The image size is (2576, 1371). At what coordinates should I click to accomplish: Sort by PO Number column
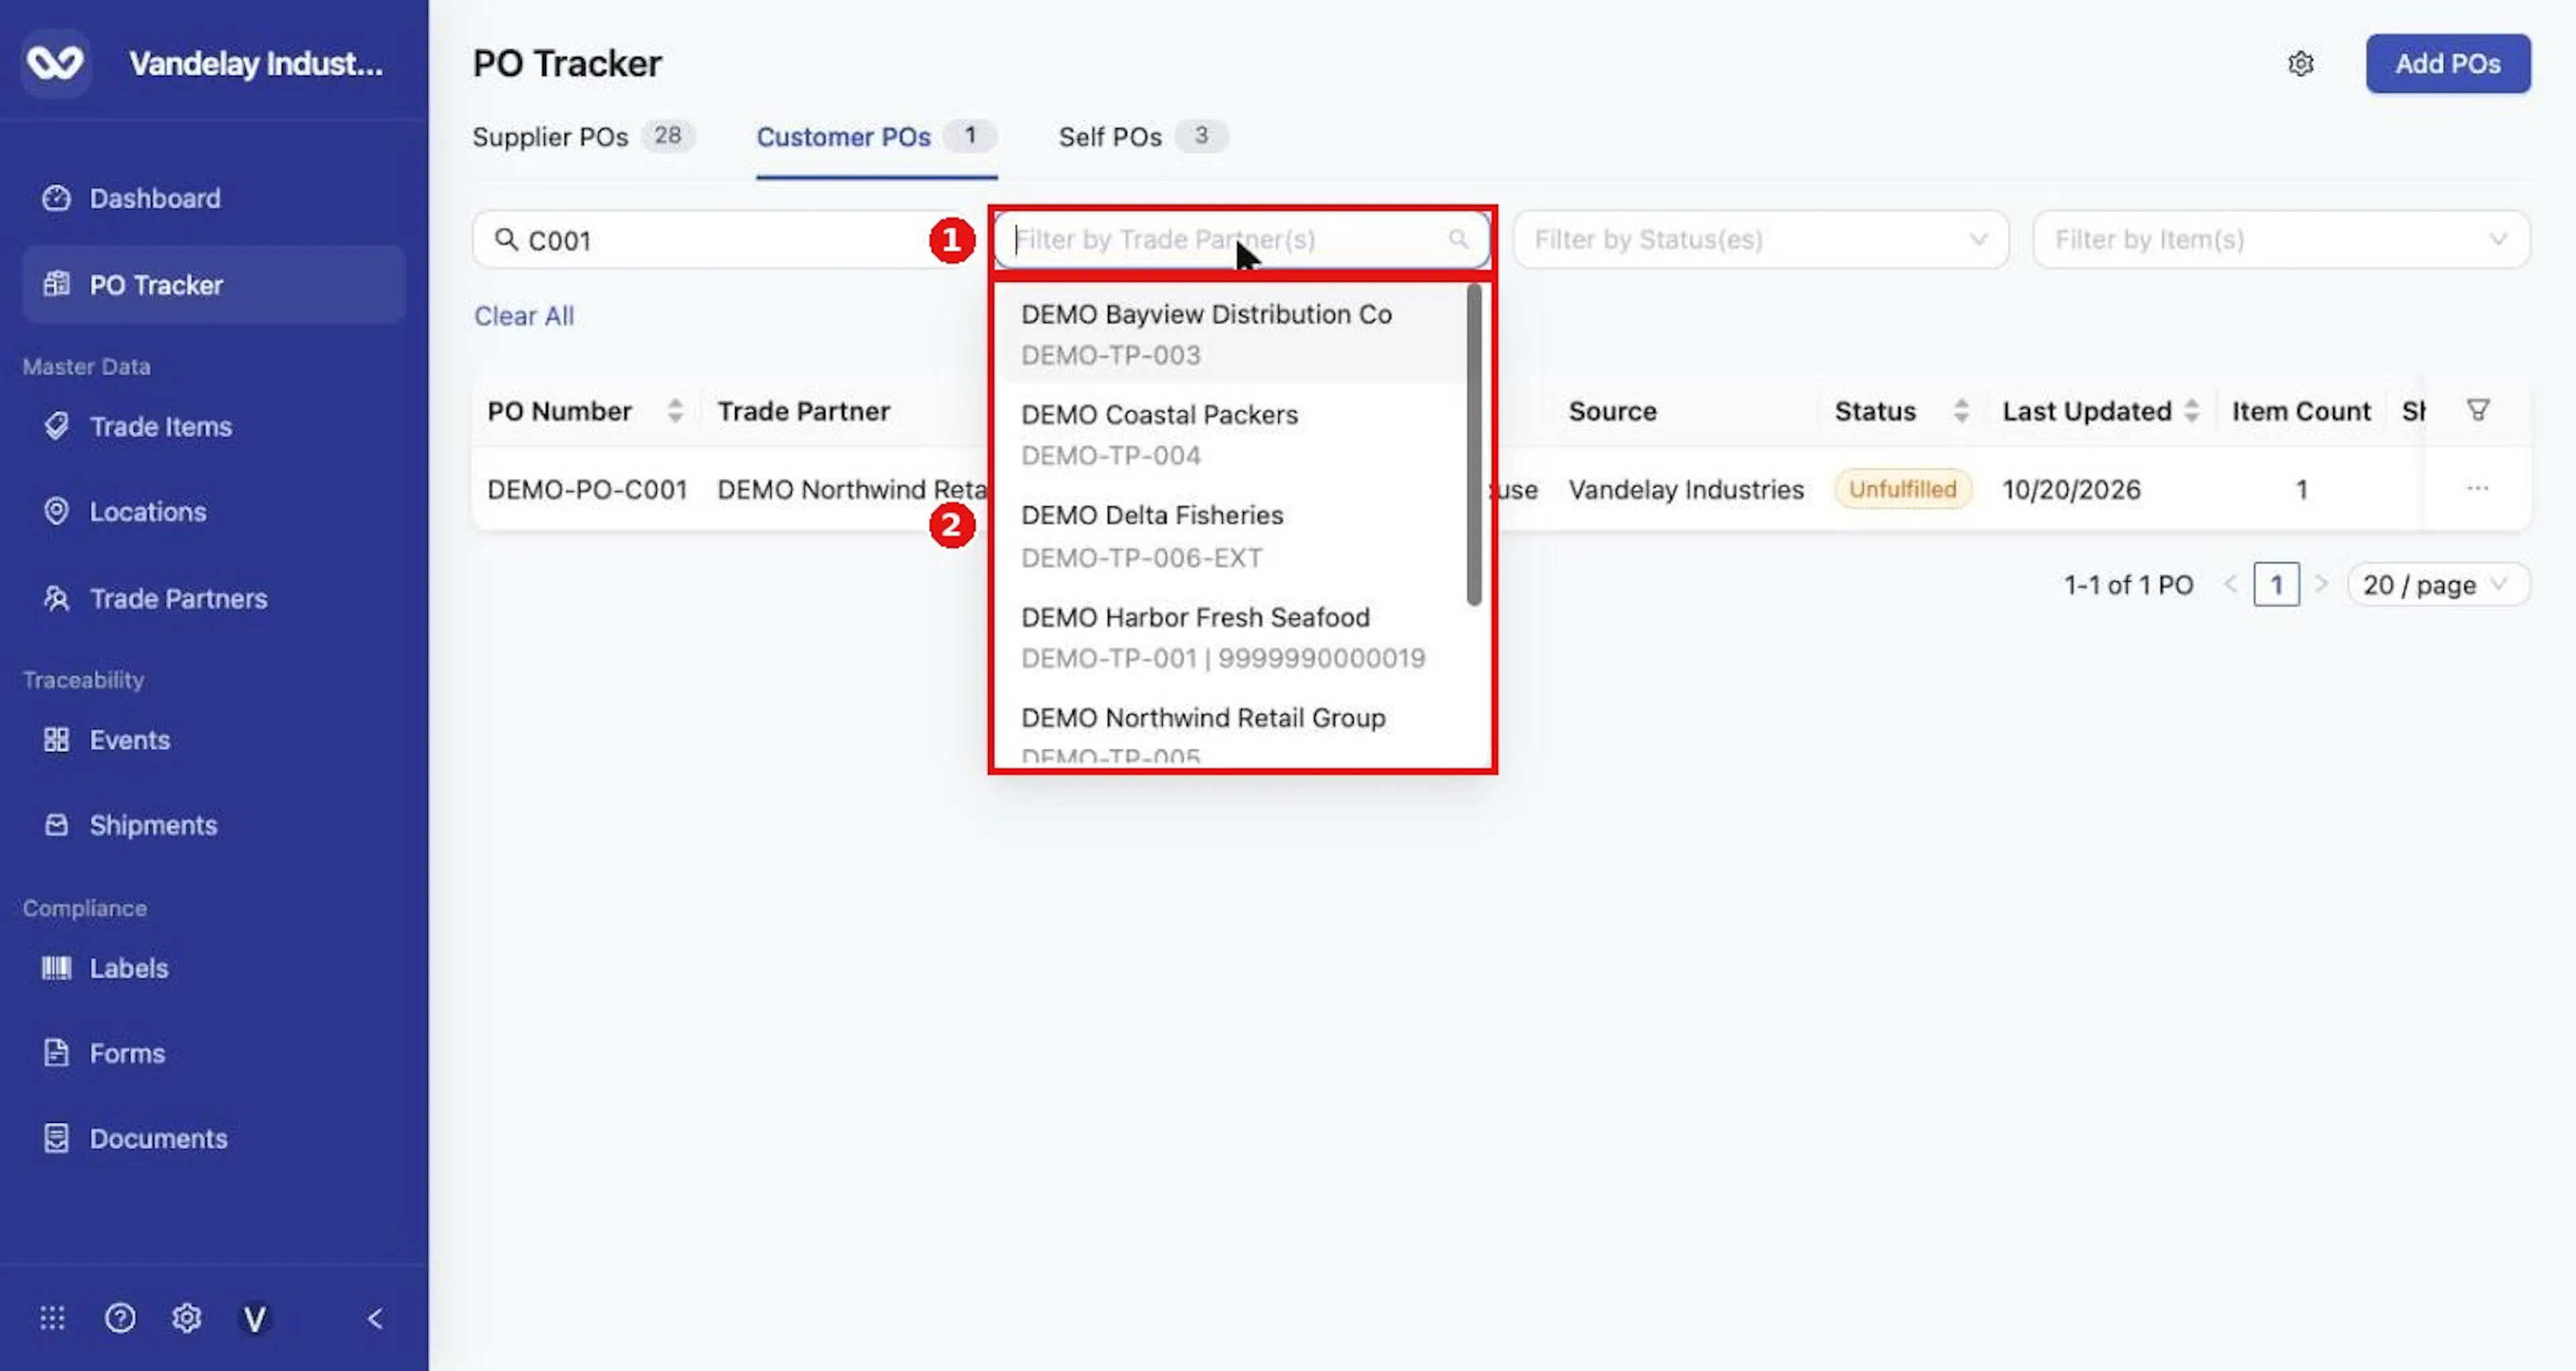pyautogui.click(x=675, y=410)
